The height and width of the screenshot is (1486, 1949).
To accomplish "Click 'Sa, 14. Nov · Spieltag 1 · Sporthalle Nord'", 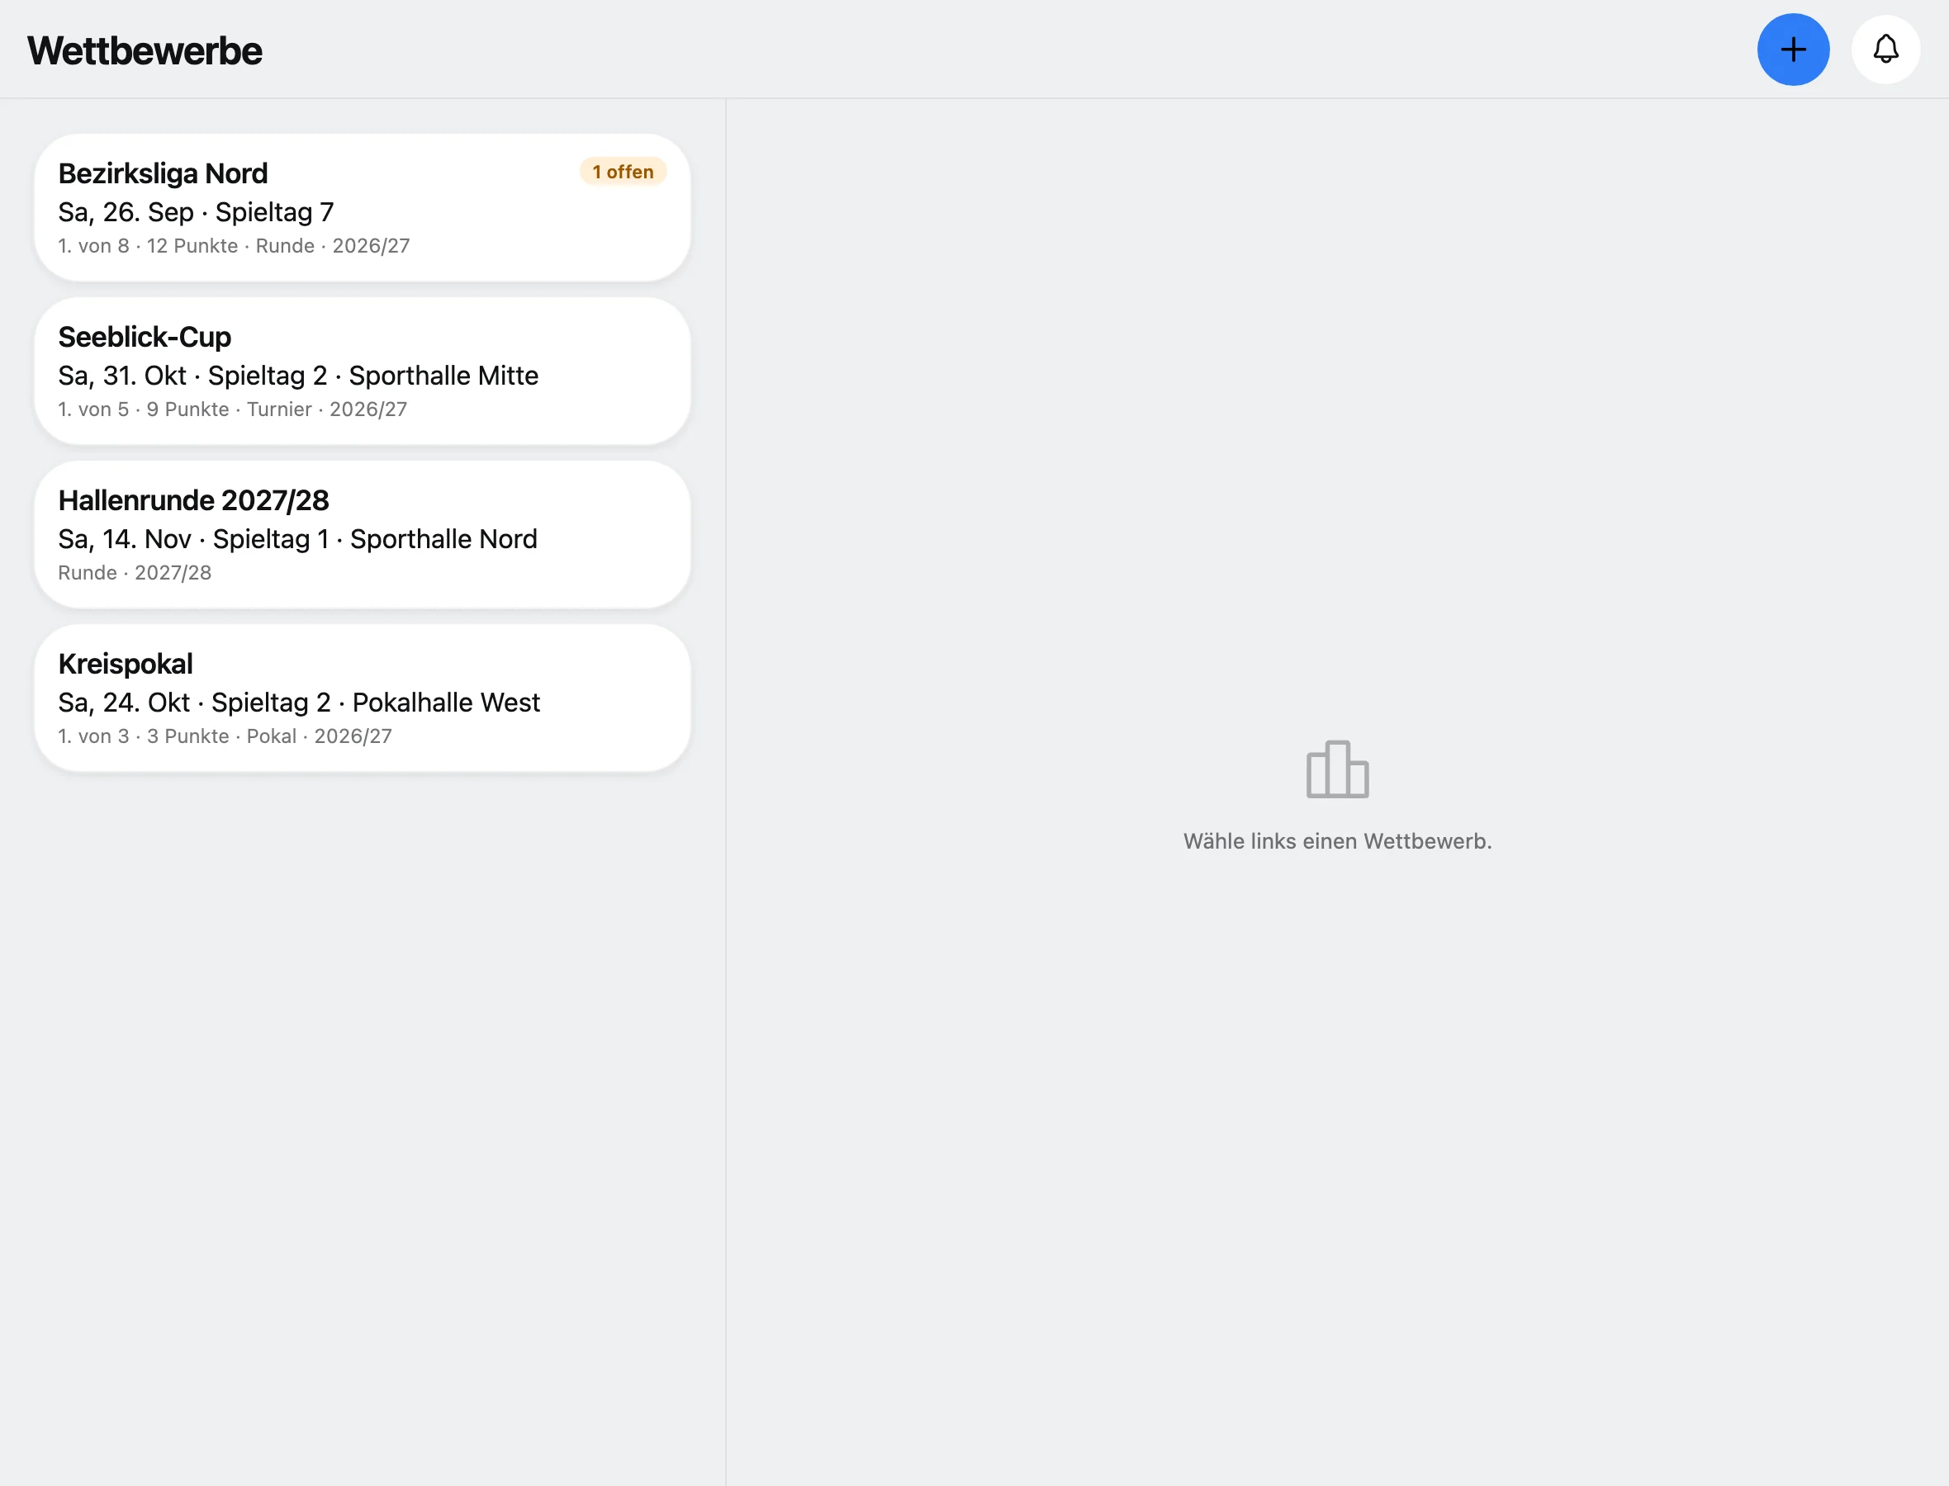I will [298, 540].
